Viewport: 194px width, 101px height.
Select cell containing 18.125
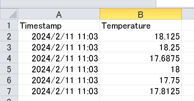[141, 36]
